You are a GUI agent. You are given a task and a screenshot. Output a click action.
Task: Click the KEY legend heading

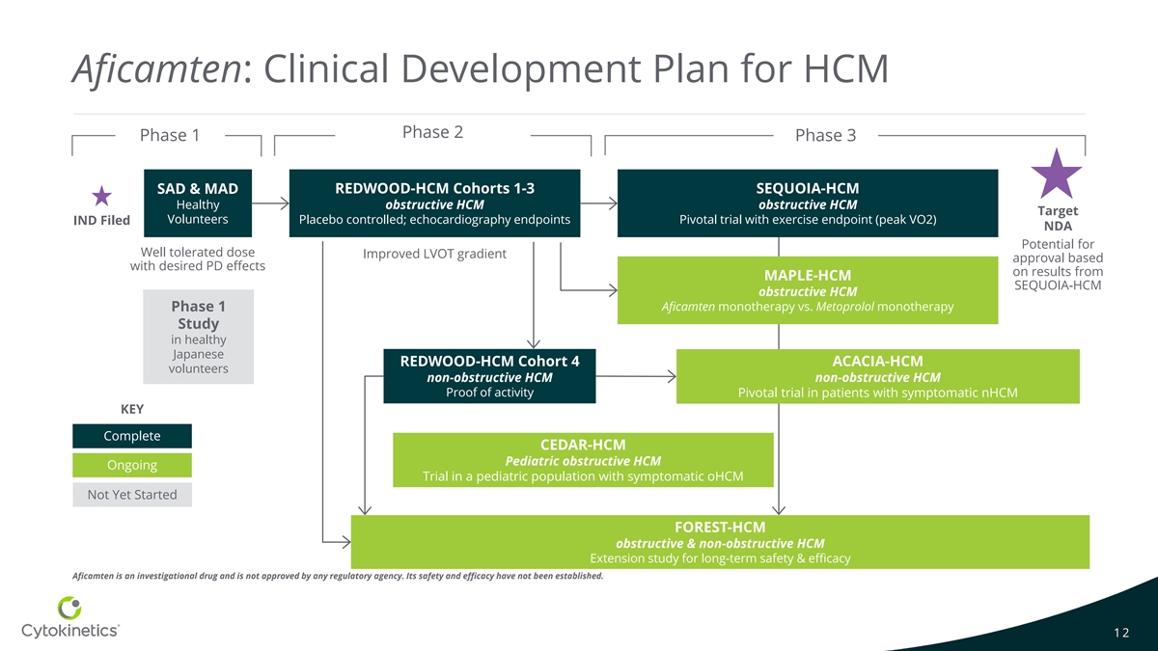click(132, 408)
